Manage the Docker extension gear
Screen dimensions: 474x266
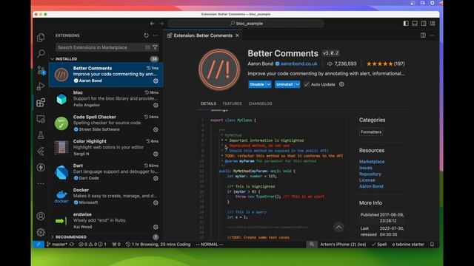156,202
